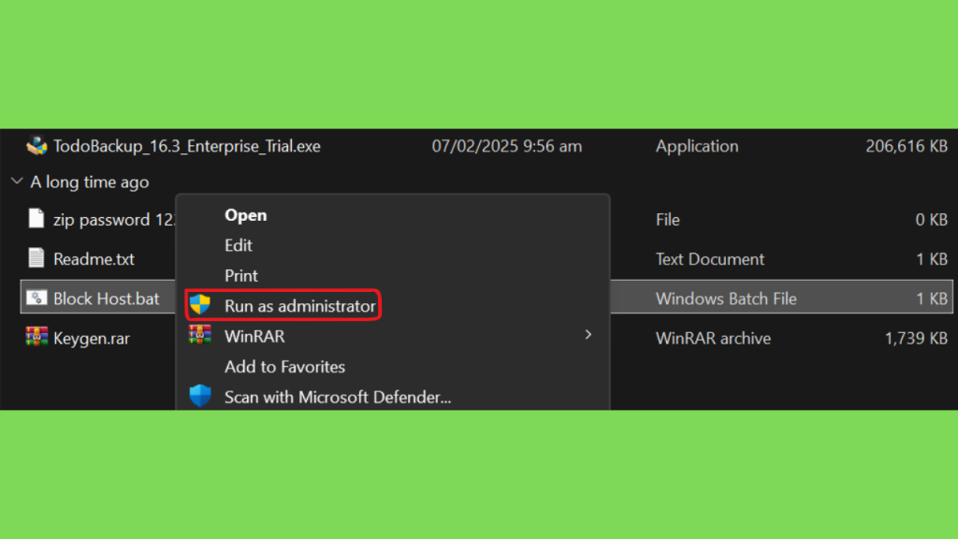Click the 1 KB size of Block Host.bat

tap(933, 299)
